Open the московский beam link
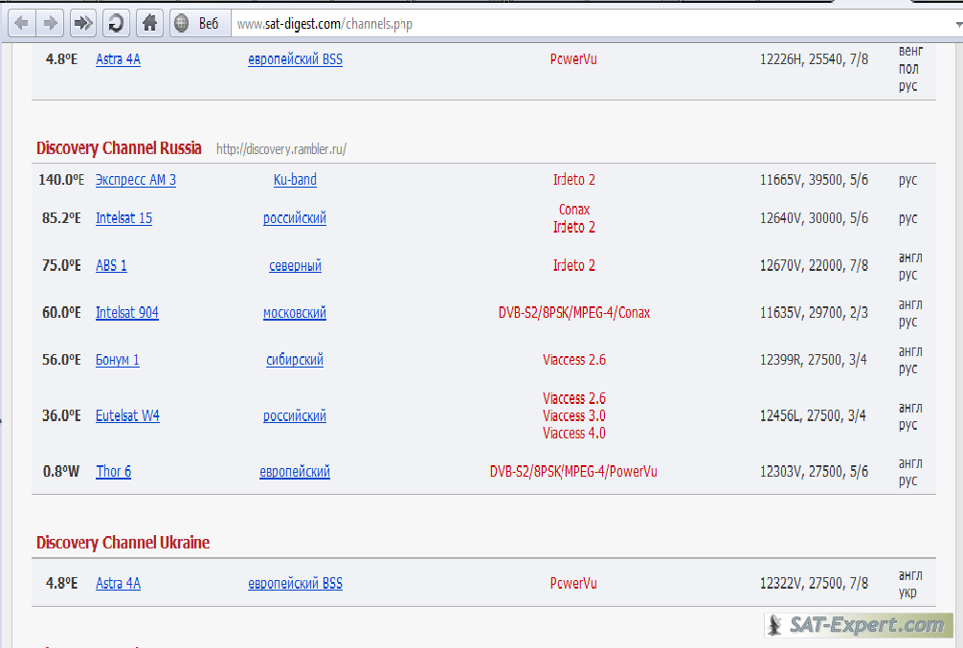 (x=295, y=313)
